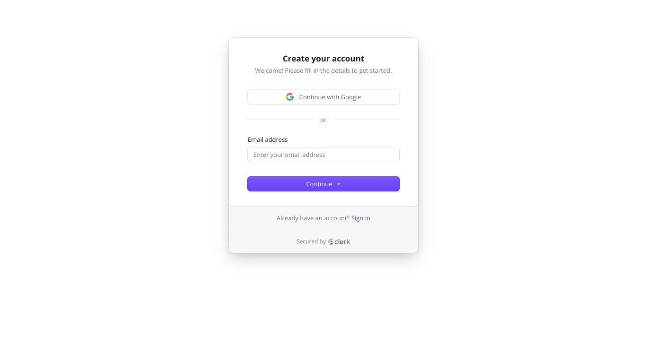Click the 'Enter your email address' placeholder
Viewport: 647px width, 363px height.
click(289, 155)
